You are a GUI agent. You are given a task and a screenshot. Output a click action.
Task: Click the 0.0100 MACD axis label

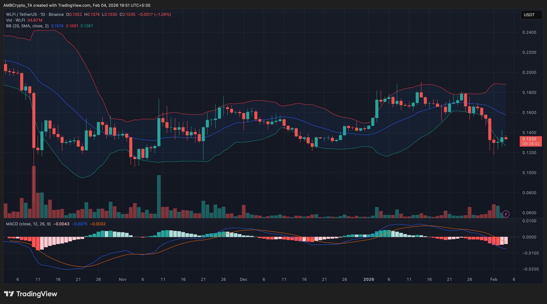click(529, 221)
